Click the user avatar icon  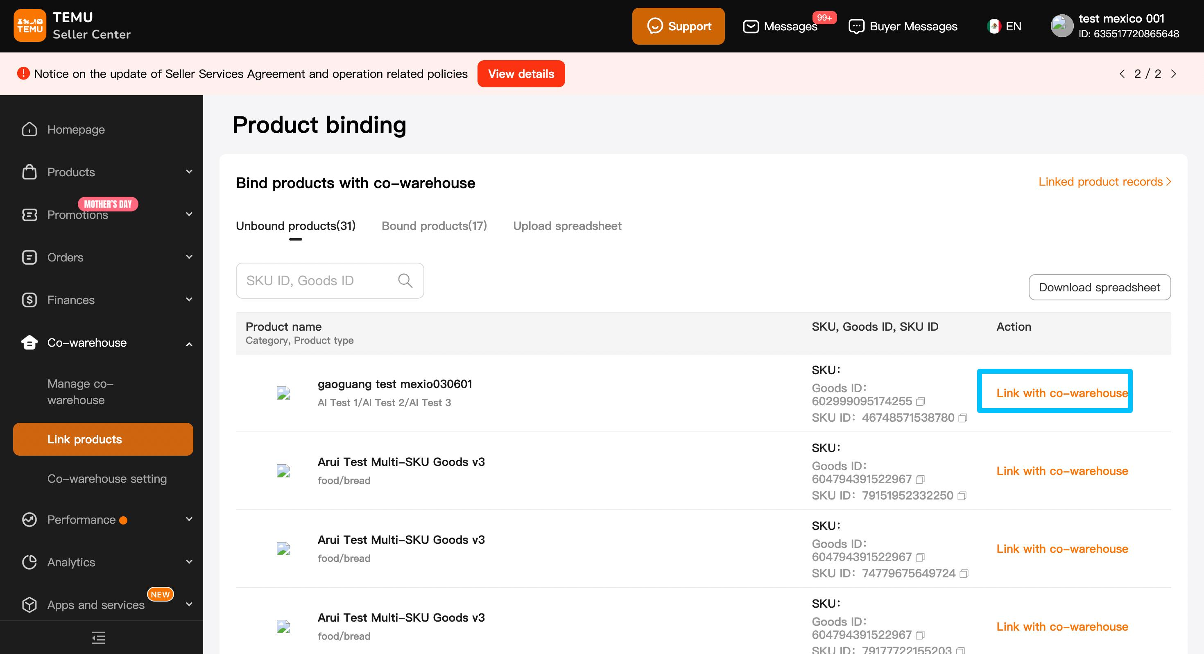pos(1061,26)
